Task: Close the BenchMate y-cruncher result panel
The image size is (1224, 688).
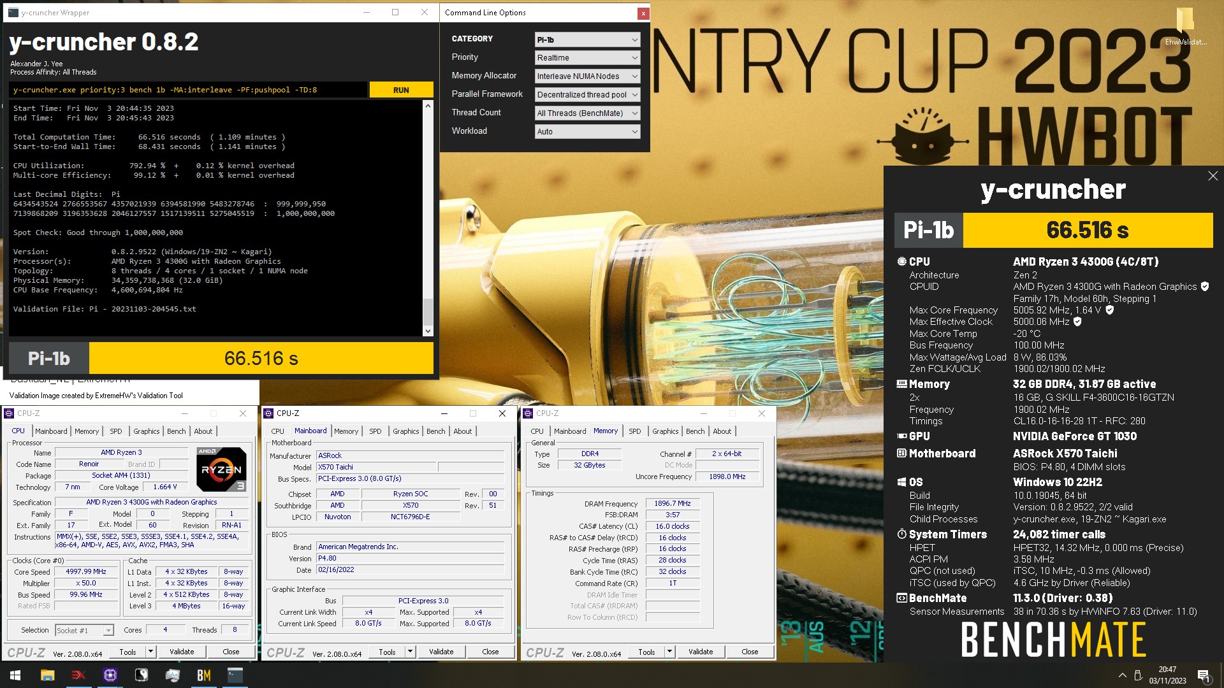Action: point(1213,176)
